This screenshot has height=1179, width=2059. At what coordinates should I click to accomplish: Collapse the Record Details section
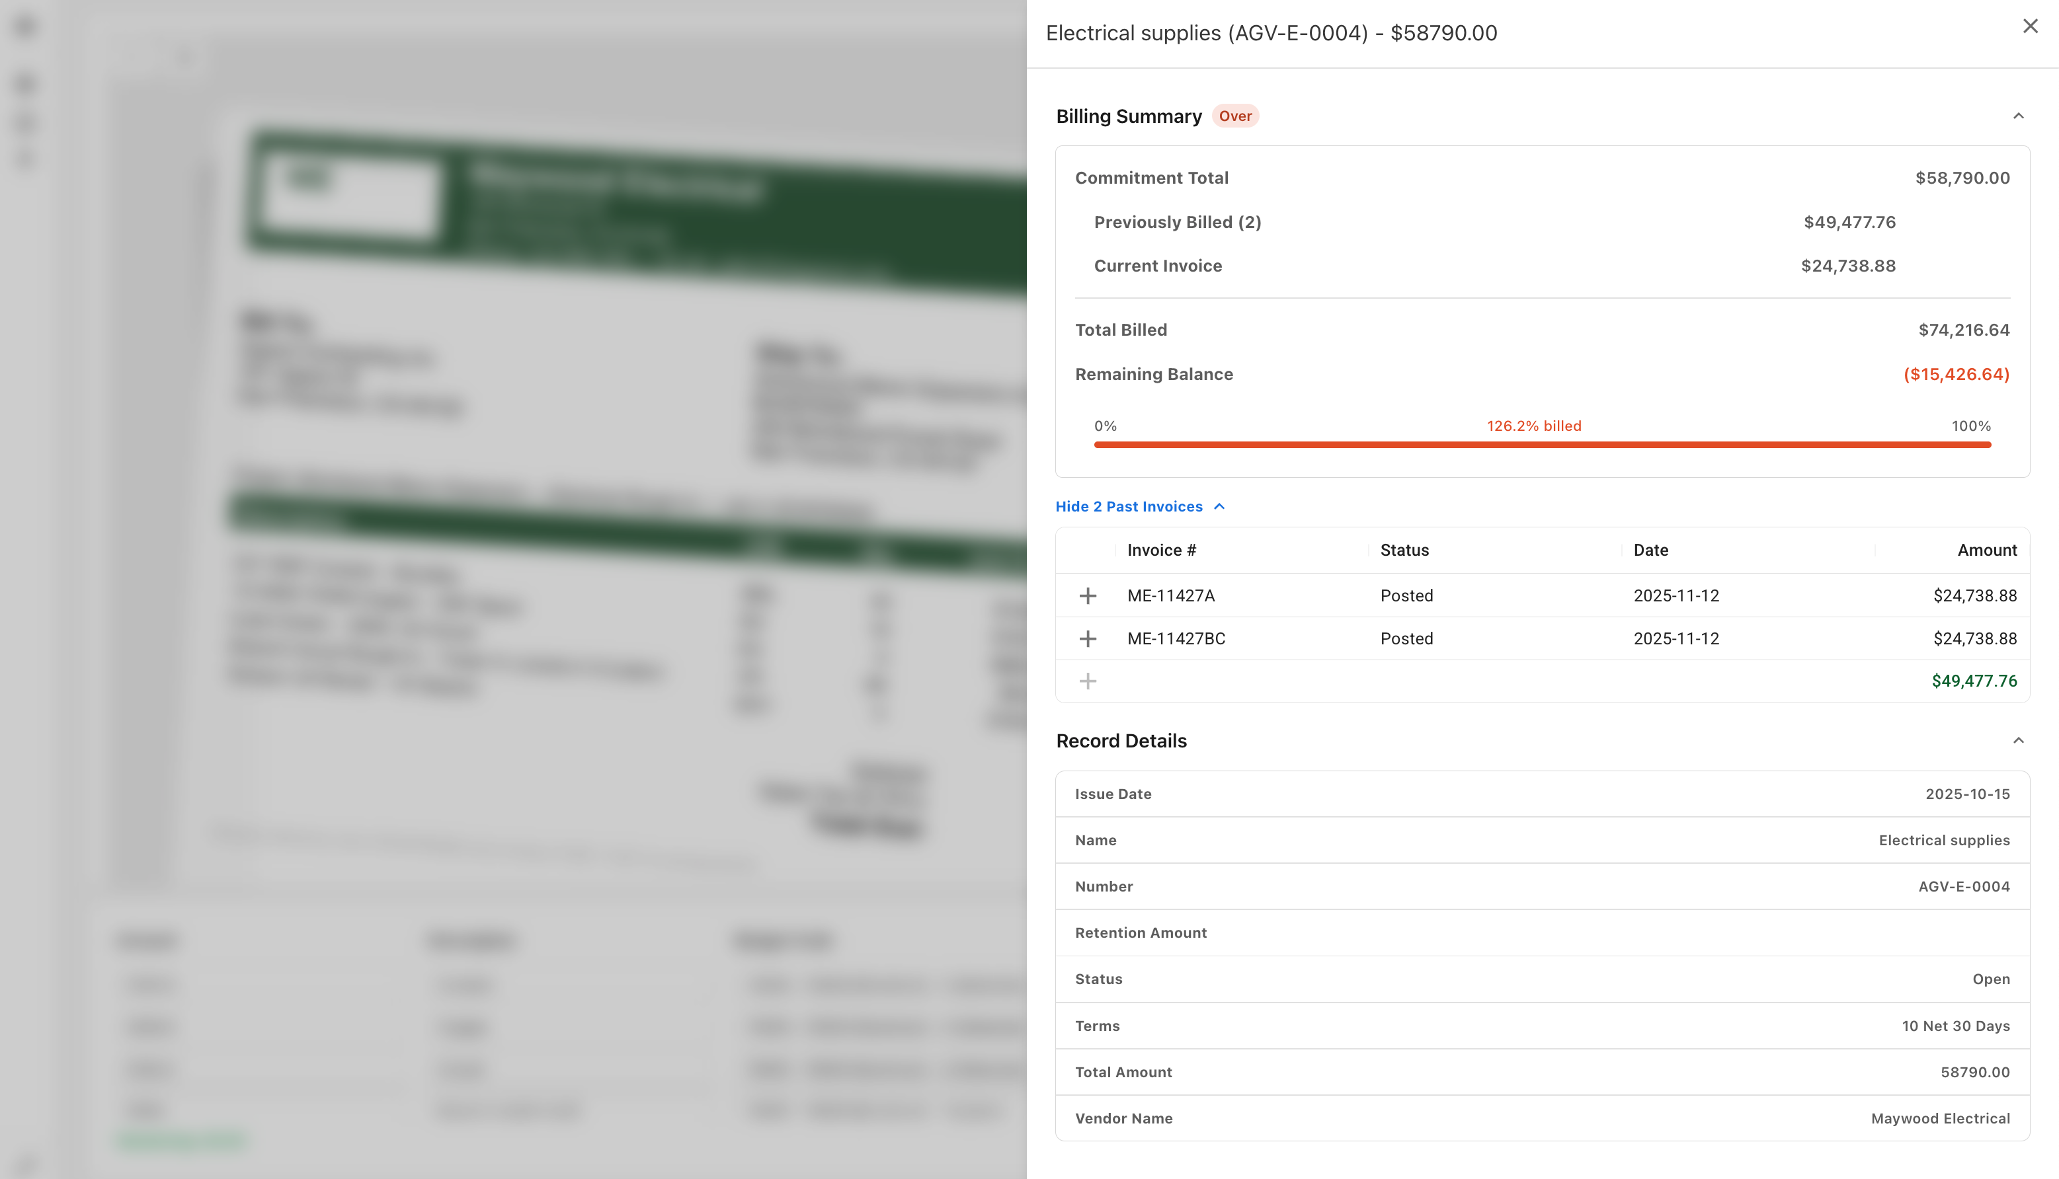tap(2018, 740)
